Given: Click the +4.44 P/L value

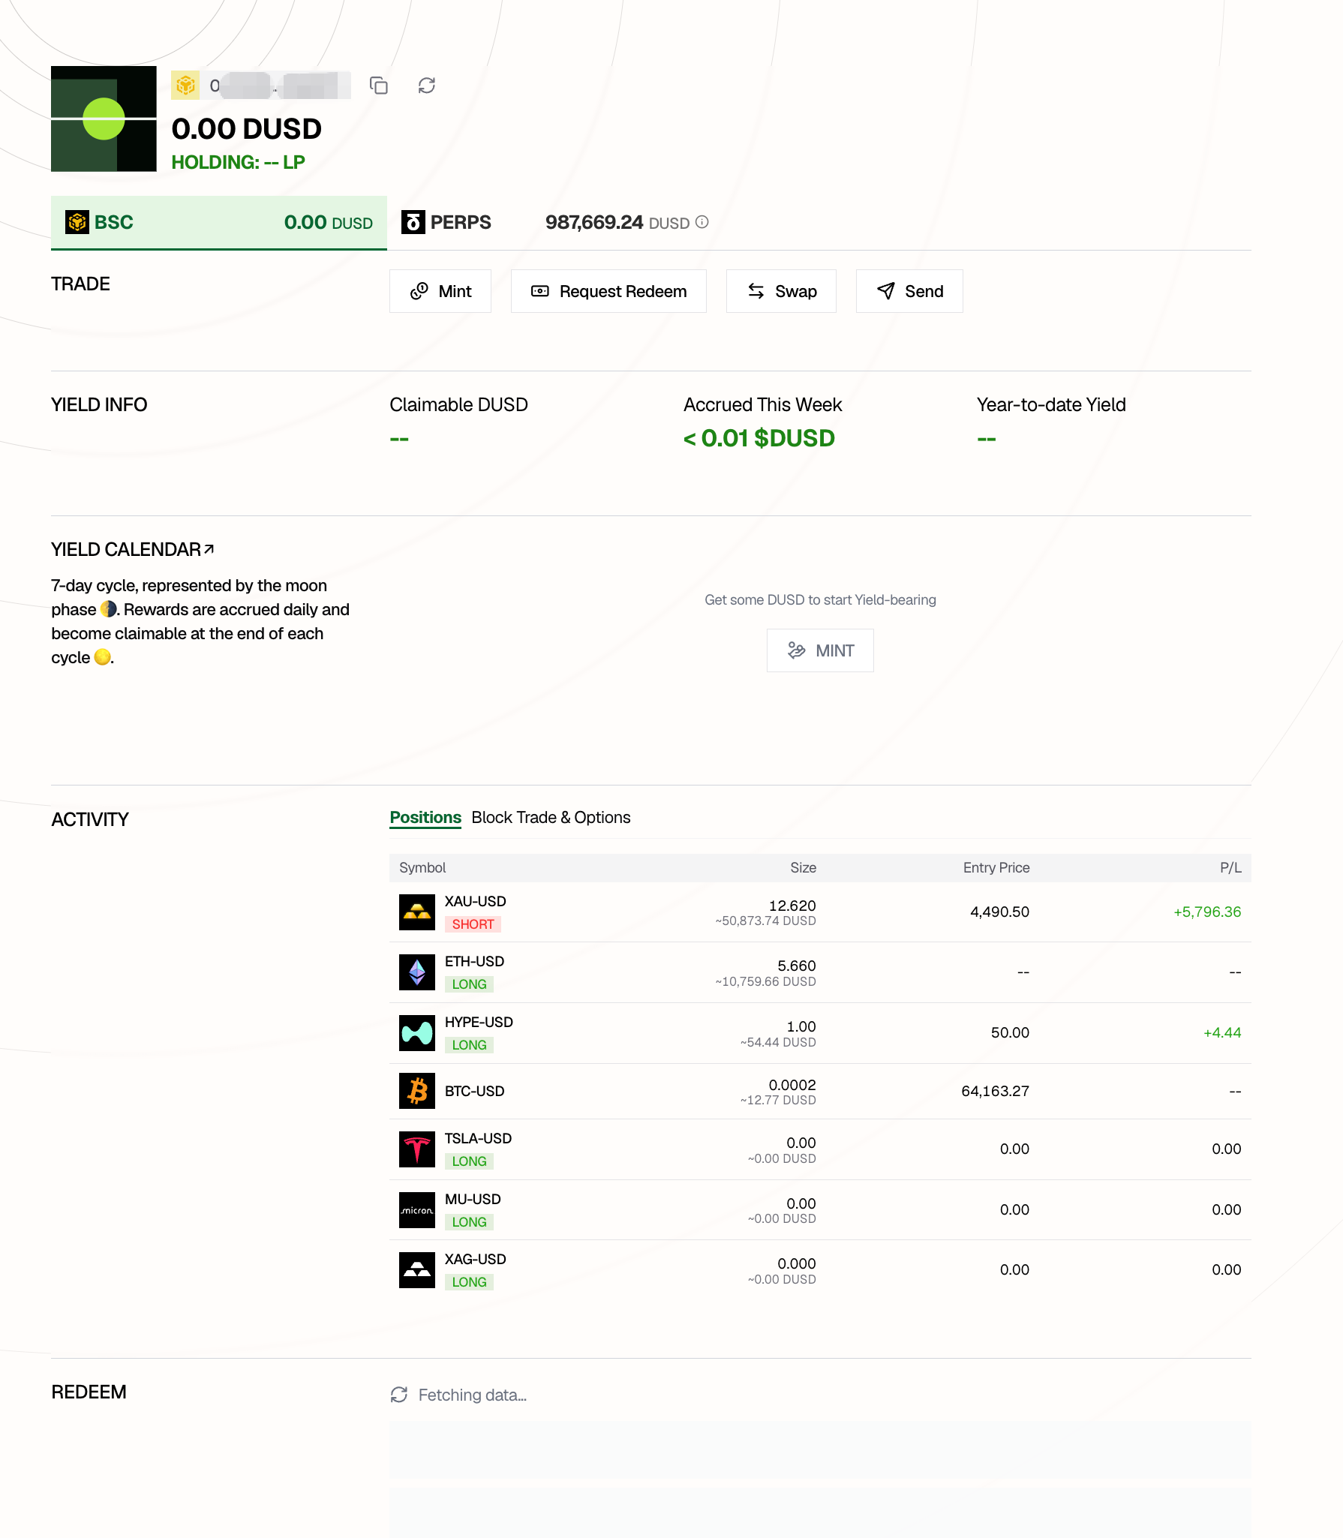Looking at the screenshot, I should tap(1222, 1033).
